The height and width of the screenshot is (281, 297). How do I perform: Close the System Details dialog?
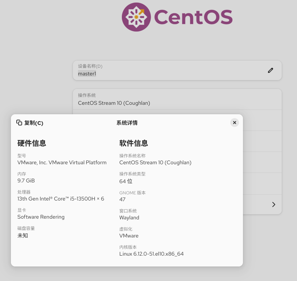pyautogui.click(x=235, y=123)
